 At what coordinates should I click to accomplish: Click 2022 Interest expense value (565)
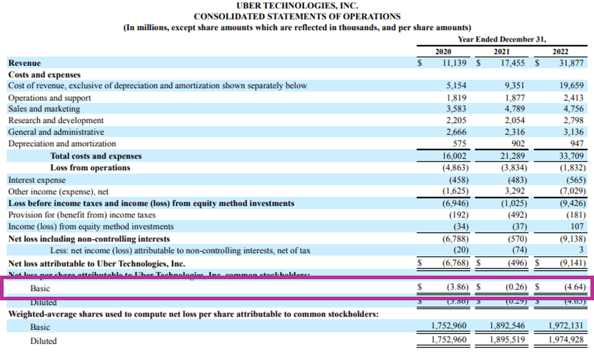pos(576,180)
